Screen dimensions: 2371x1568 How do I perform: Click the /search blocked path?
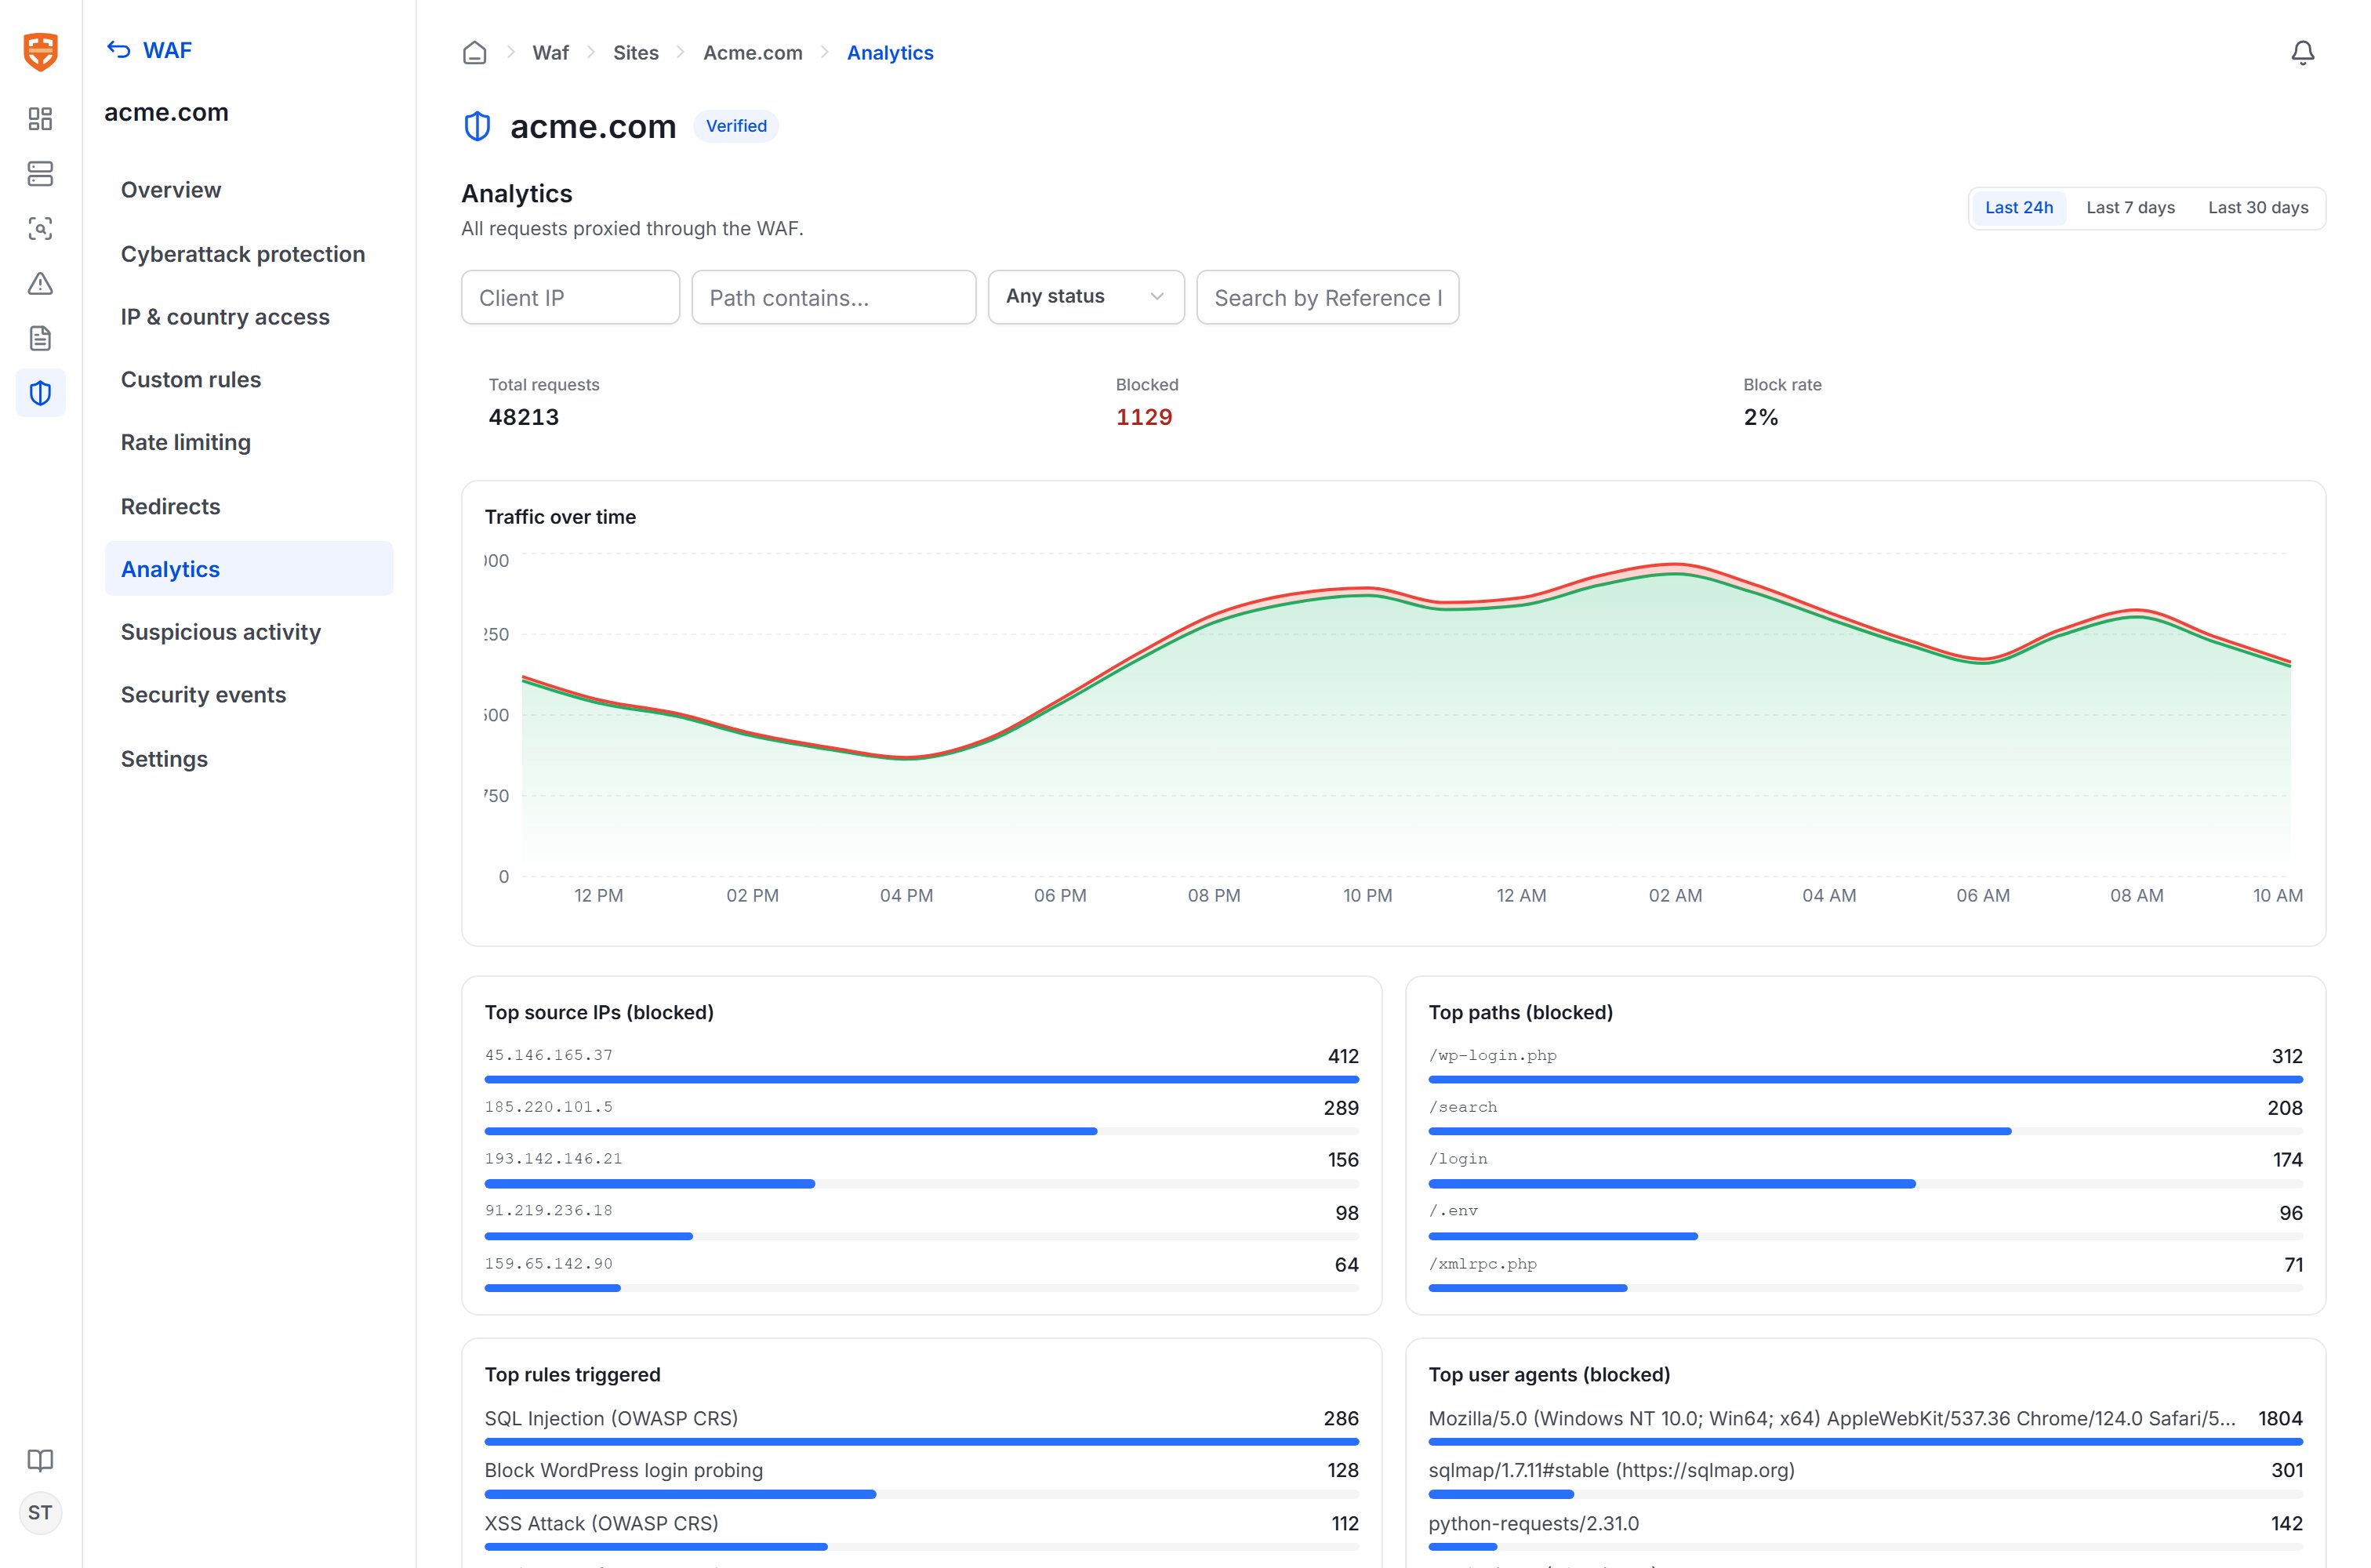(1463, 1107)
